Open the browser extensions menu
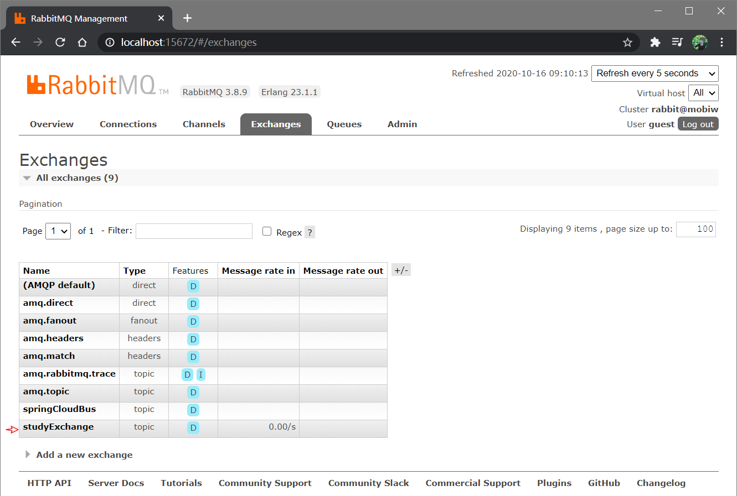Screen dimensions: 737x496 point(655,43)
